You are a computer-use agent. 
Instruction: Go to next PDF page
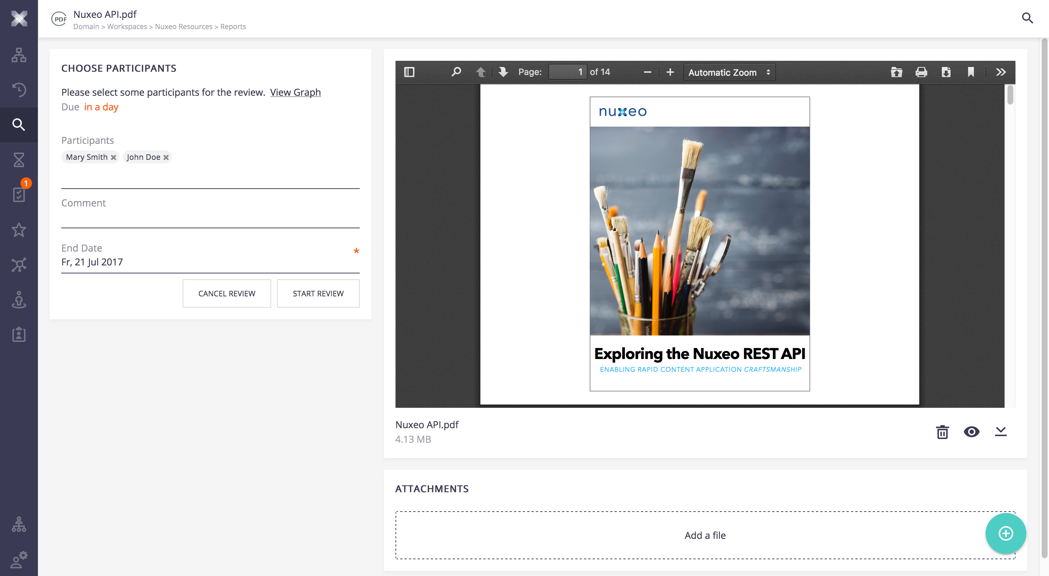(503, 72)
